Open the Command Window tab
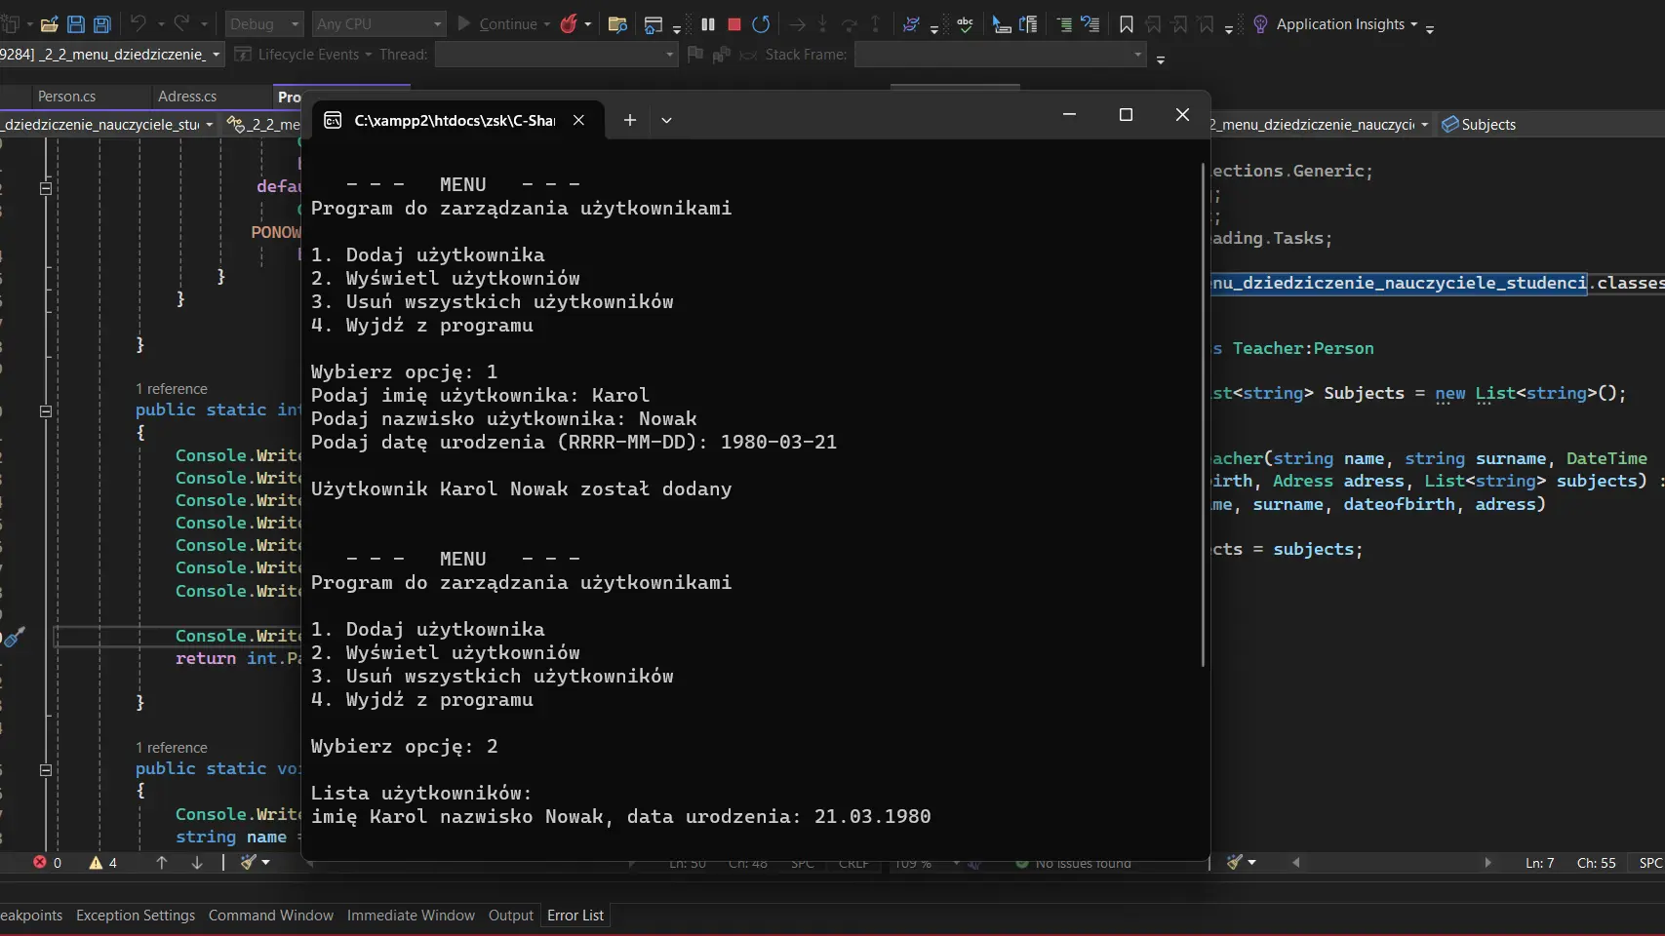This screenshot has height=936, width=1665. tap(271, 916)
